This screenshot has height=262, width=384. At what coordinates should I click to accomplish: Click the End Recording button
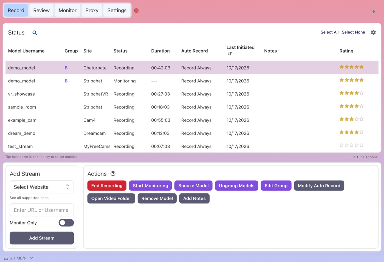(x=107, y=186)
